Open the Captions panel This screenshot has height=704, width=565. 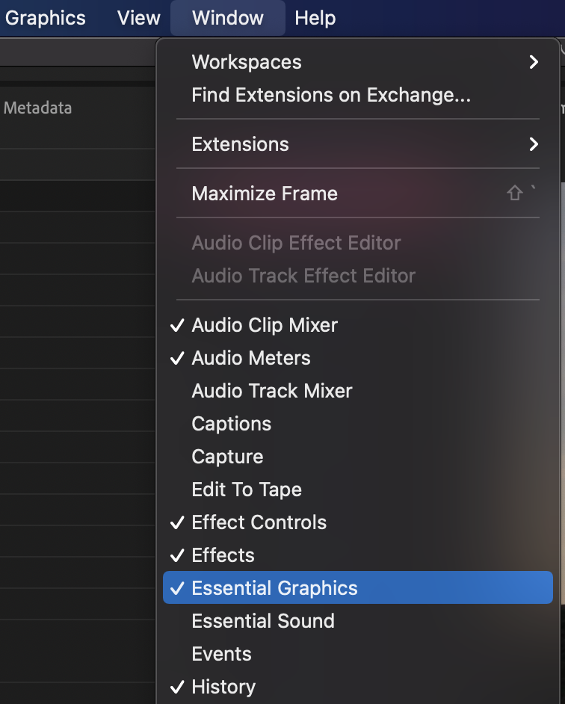232,424
